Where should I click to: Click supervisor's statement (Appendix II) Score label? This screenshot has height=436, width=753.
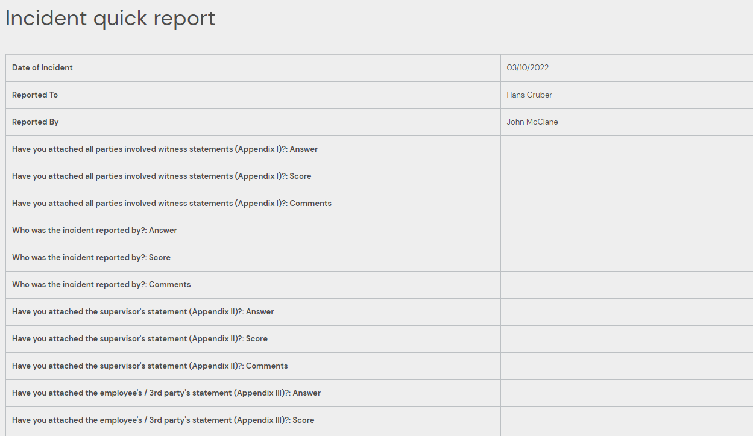point(140,339)
